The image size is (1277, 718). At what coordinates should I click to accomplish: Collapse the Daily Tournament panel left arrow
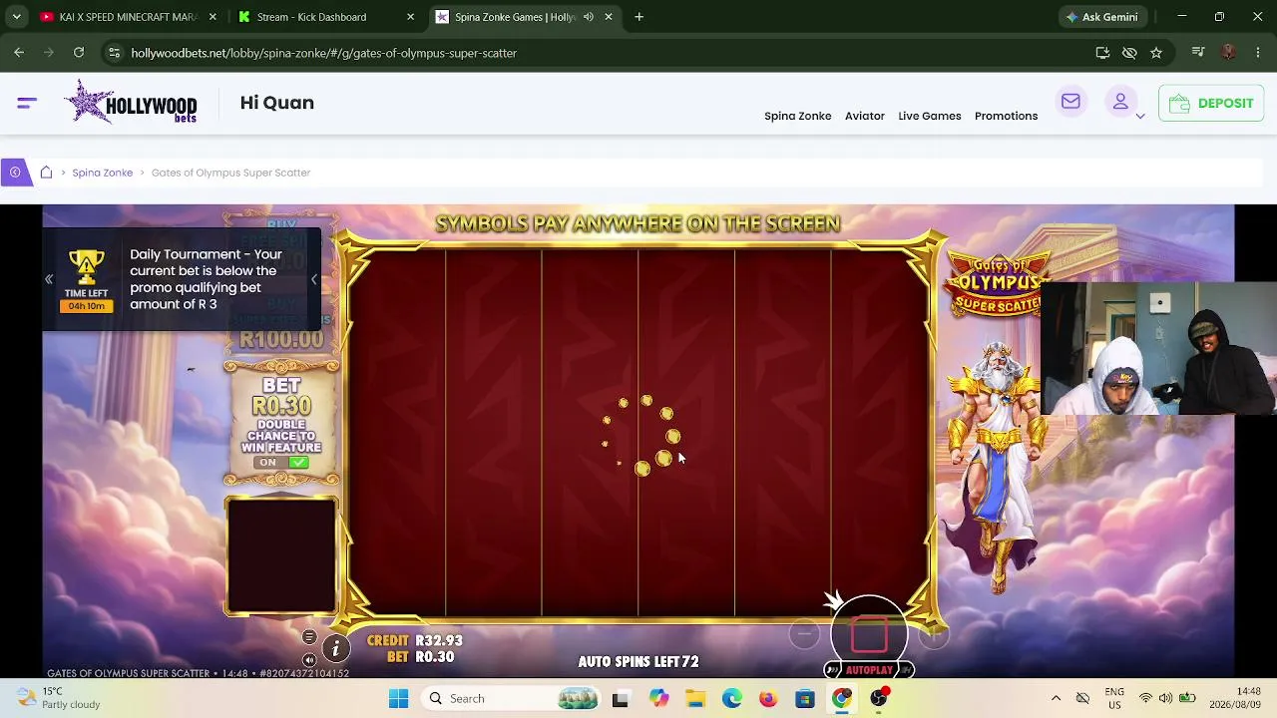pyautogui.click(x=49, y=280)
